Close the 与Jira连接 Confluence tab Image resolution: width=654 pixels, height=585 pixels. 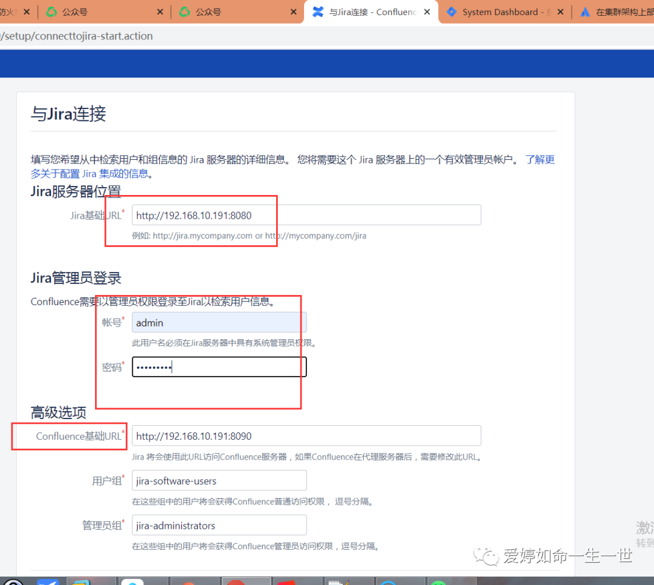pyautogui.click(x=427, y=12)
